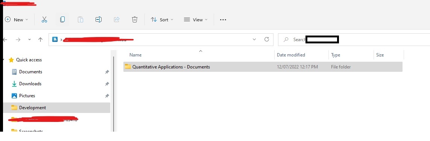
Task: Click the Delete trash can icon
Action: pos(135,20)
